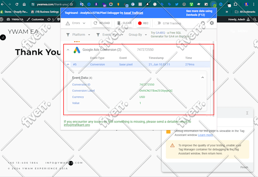Open the TagHound support headset icon
The width and height of the screenshot is (258, 177).
[x=203, y=23]
